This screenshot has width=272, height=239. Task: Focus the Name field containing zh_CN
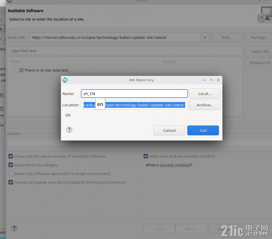coord(134,94)
